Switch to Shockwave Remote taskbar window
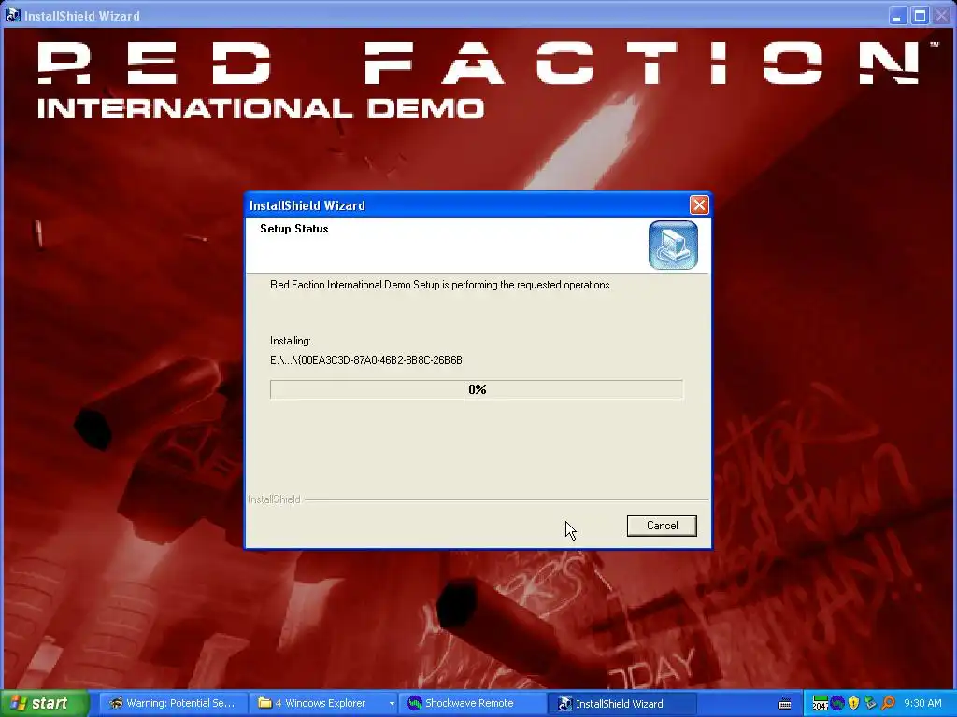 click(470, 703)
